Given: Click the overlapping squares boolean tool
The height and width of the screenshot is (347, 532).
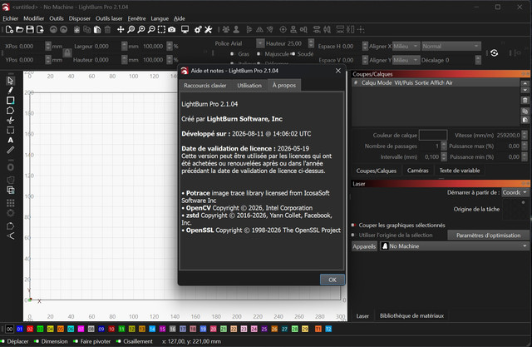Looking at the screenshot, I should pyautogui.click(x=11, y=190).
